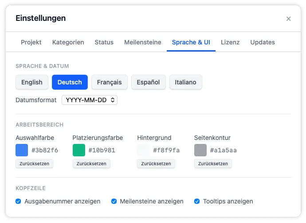Click Zurücksetzen below Seitenkontur
This screenshot has height=223, width=306.
point(213,163)
